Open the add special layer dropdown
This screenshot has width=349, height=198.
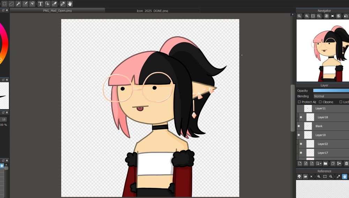(319, 163)
